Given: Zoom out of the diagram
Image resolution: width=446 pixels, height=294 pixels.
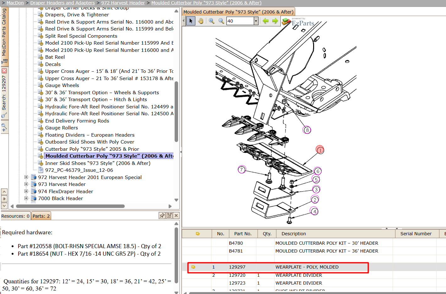Looking at the screenshot, I should 221,21.
